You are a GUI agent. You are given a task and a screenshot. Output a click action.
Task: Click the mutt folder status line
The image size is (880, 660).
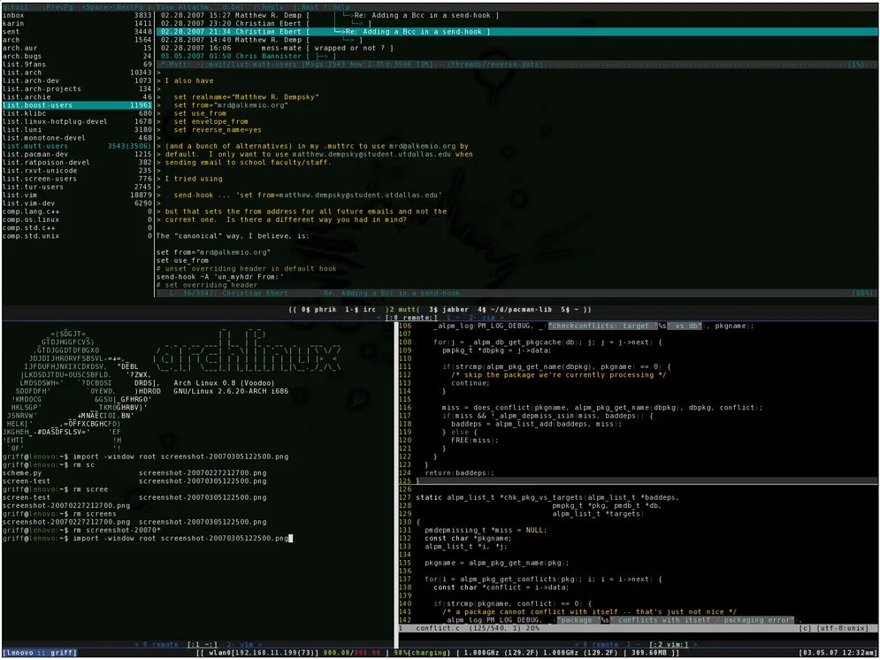coord(517,65)
